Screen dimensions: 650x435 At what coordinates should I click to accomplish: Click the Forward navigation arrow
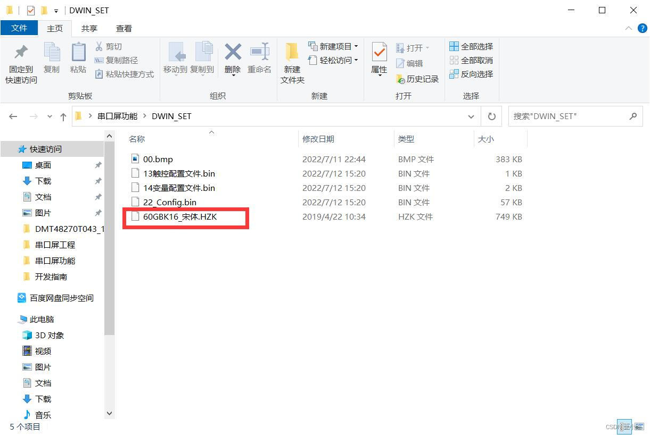pyautogui.click(x=34, y=116)
